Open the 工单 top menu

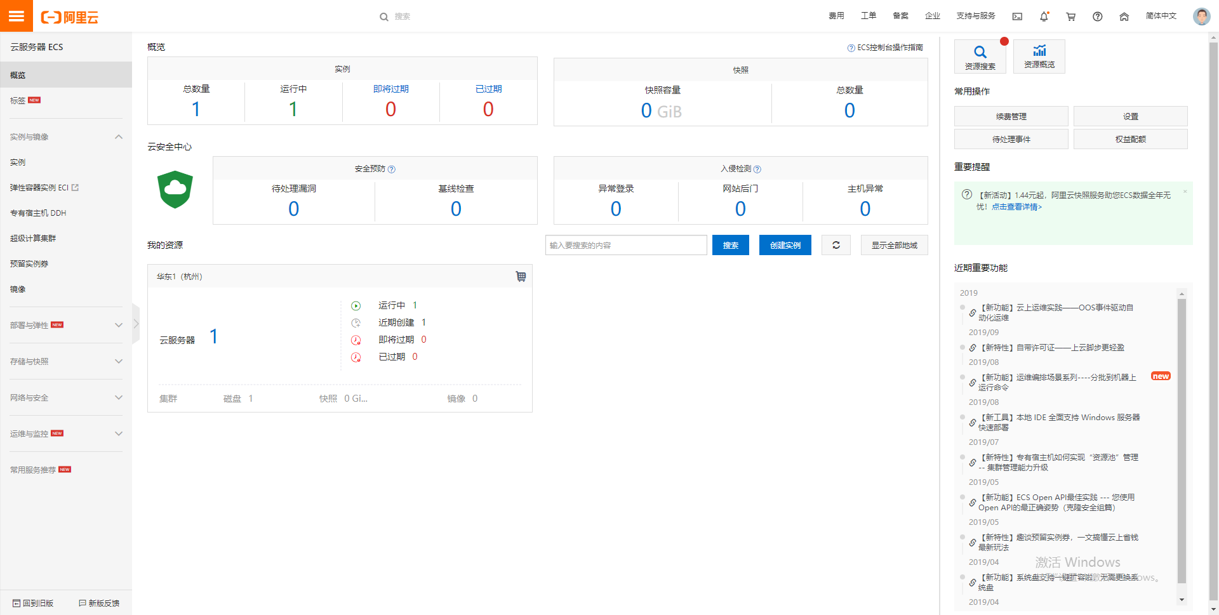click(869, 16)
